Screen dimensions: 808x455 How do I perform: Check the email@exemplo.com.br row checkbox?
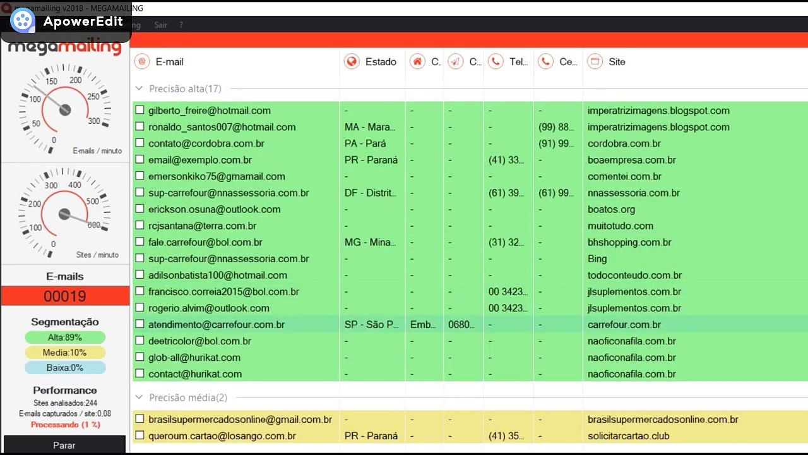click(140, 160)
